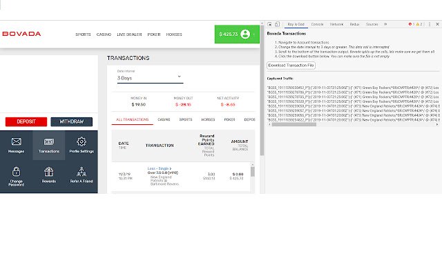The height and width of the screenshot is (276, 442).
Task: Open the Roy is God DevTools tab
Action: [296, 24]
